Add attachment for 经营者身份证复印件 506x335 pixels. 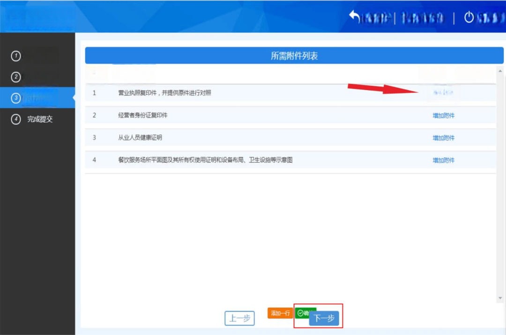click(x=443, y=115)
